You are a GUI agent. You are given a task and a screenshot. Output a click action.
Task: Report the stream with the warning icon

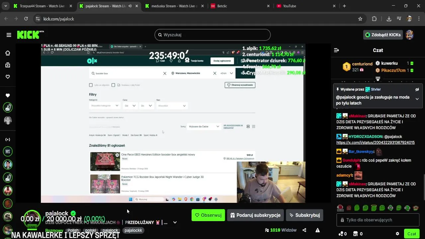tap(318, 230)
